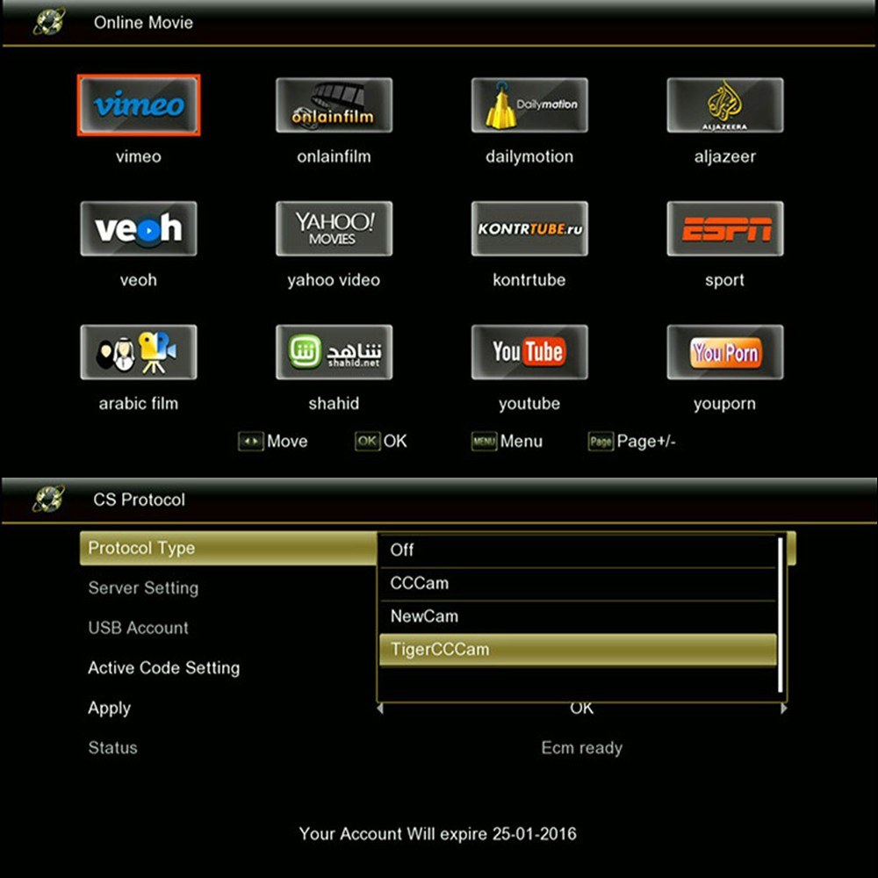Open Active Code Setting menu item
The height and width of the screenshot is (878, 878).
(164, 668)
